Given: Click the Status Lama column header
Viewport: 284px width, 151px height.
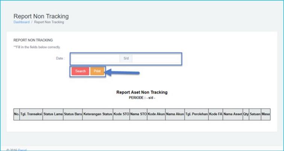Looking at the screenshot, I should pyautogui.click(x=53, y=114).
